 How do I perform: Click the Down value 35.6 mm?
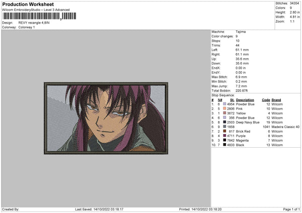click(242, 63)
